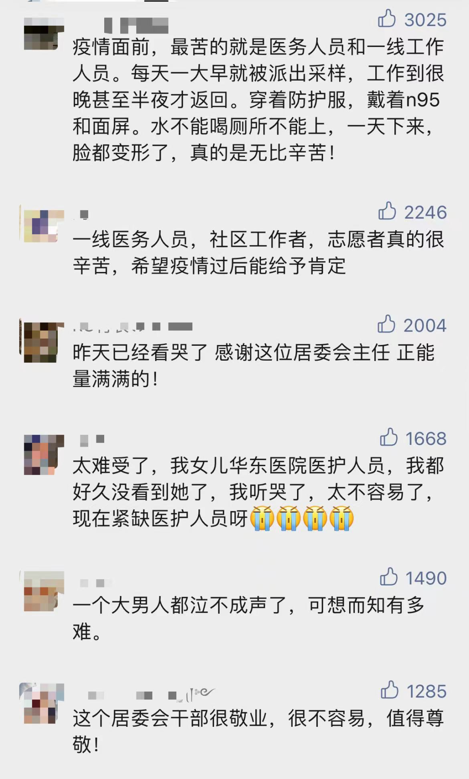Like the comment showing 2004 likes

click(386, 325)
